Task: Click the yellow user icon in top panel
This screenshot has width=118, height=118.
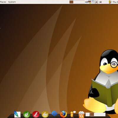Action: (x=110, y=2)
